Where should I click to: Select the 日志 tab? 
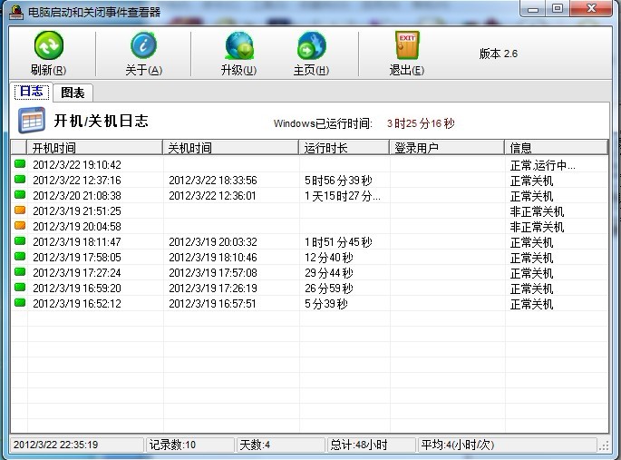point(31,93)
